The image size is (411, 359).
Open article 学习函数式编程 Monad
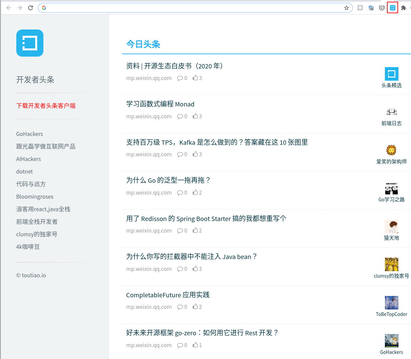point(160,104)
